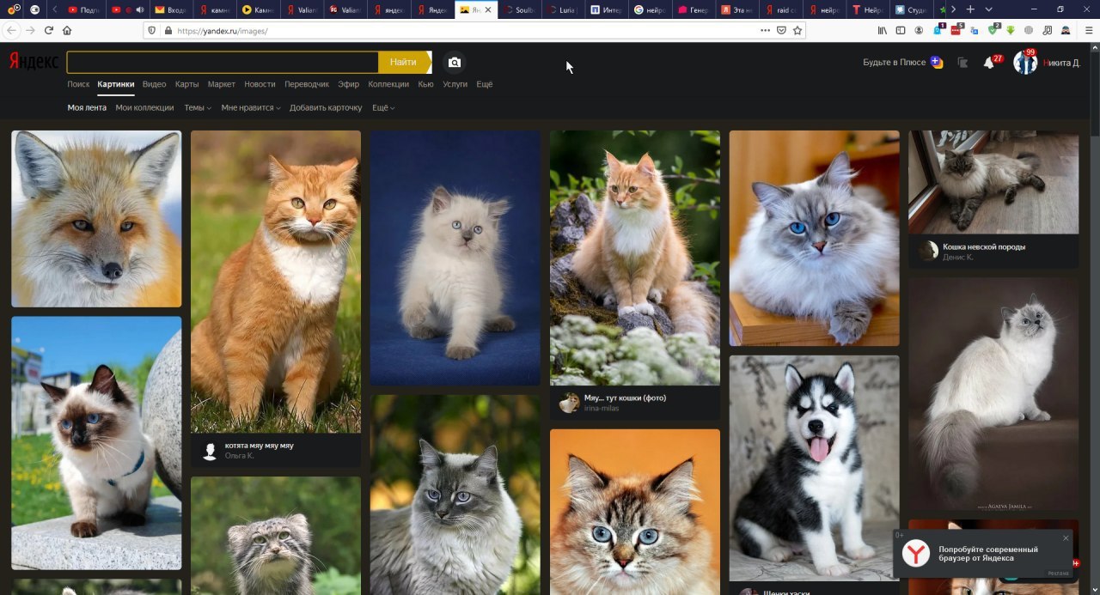This screenshot has width=1100, height=595.
Task: Open the Никита Д. profile avatar
Action: click(1024, 63)
